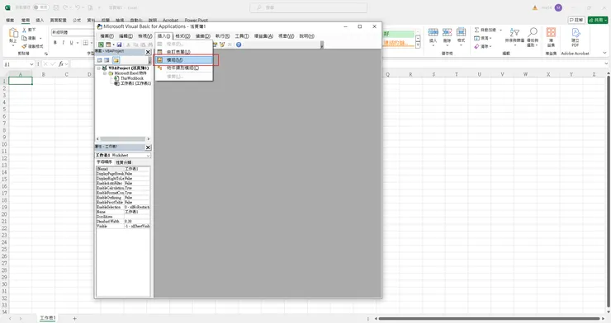Choose UserForm (自訂表單) in the Insert menu
This screenshot has width=611, height=323.
tap(184, 52)
